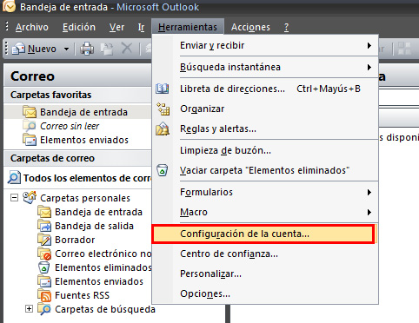The image size is (419, 323).
Task: Click the Fuentes RSS feed icon
Action: point(44,295)
